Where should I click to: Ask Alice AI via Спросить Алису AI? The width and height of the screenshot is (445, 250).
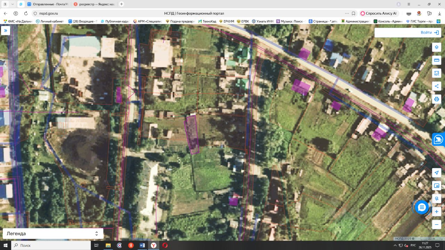click(378, 13)
